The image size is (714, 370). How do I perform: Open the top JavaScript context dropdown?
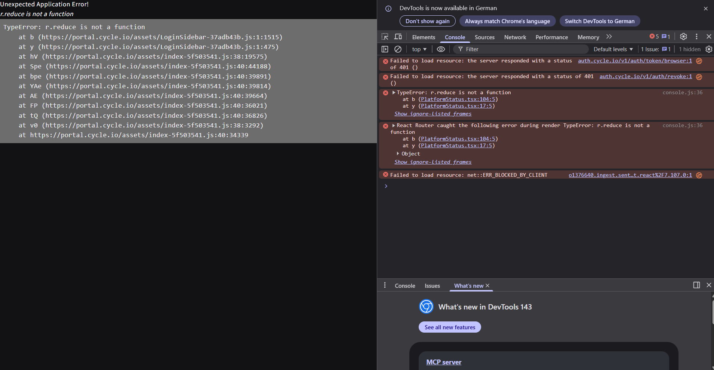[419, 49]
